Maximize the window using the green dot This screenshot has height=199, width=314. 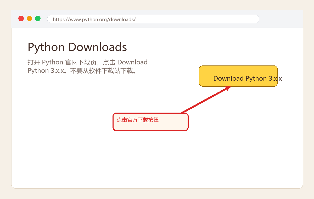coord(38,18)
